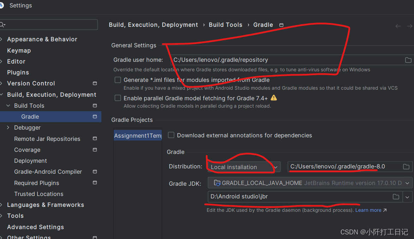Open folder browser for Gradle user home

point(409,60)
